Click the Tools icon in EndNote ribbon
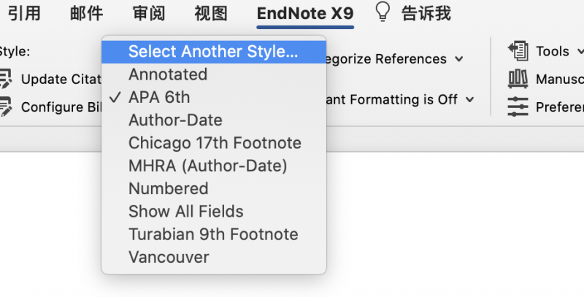The width and height of the screenshot is (584, 297). [518, 51]
